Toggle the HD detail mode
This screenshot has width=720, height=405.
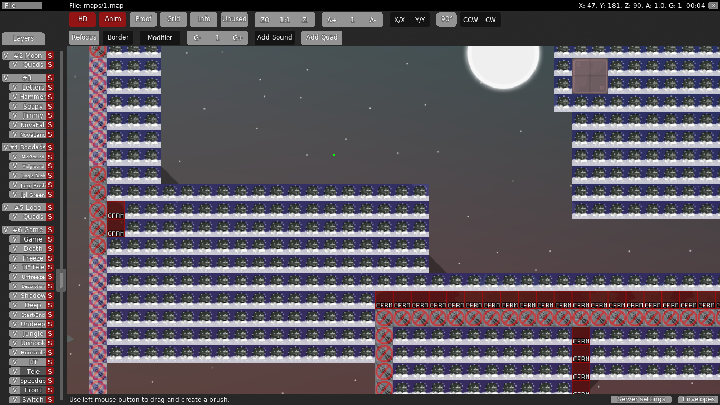83,19
